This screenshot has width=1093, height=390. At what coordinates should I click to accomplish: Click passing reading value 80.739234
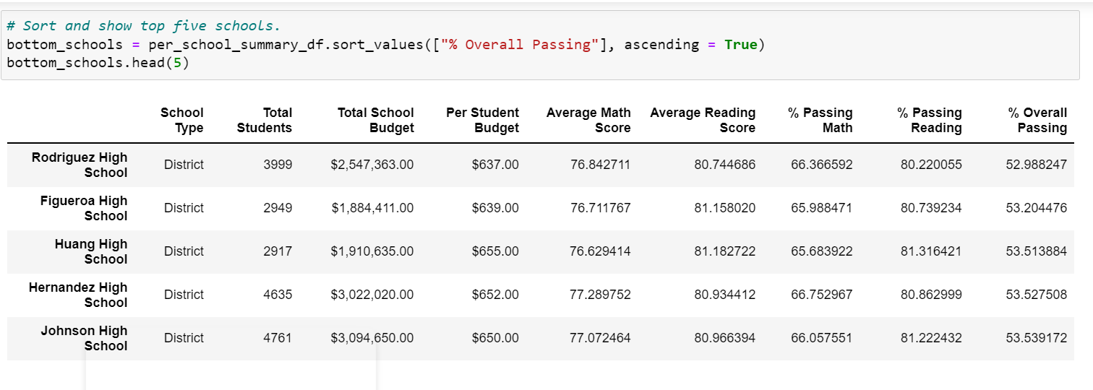tap(931, 208)
